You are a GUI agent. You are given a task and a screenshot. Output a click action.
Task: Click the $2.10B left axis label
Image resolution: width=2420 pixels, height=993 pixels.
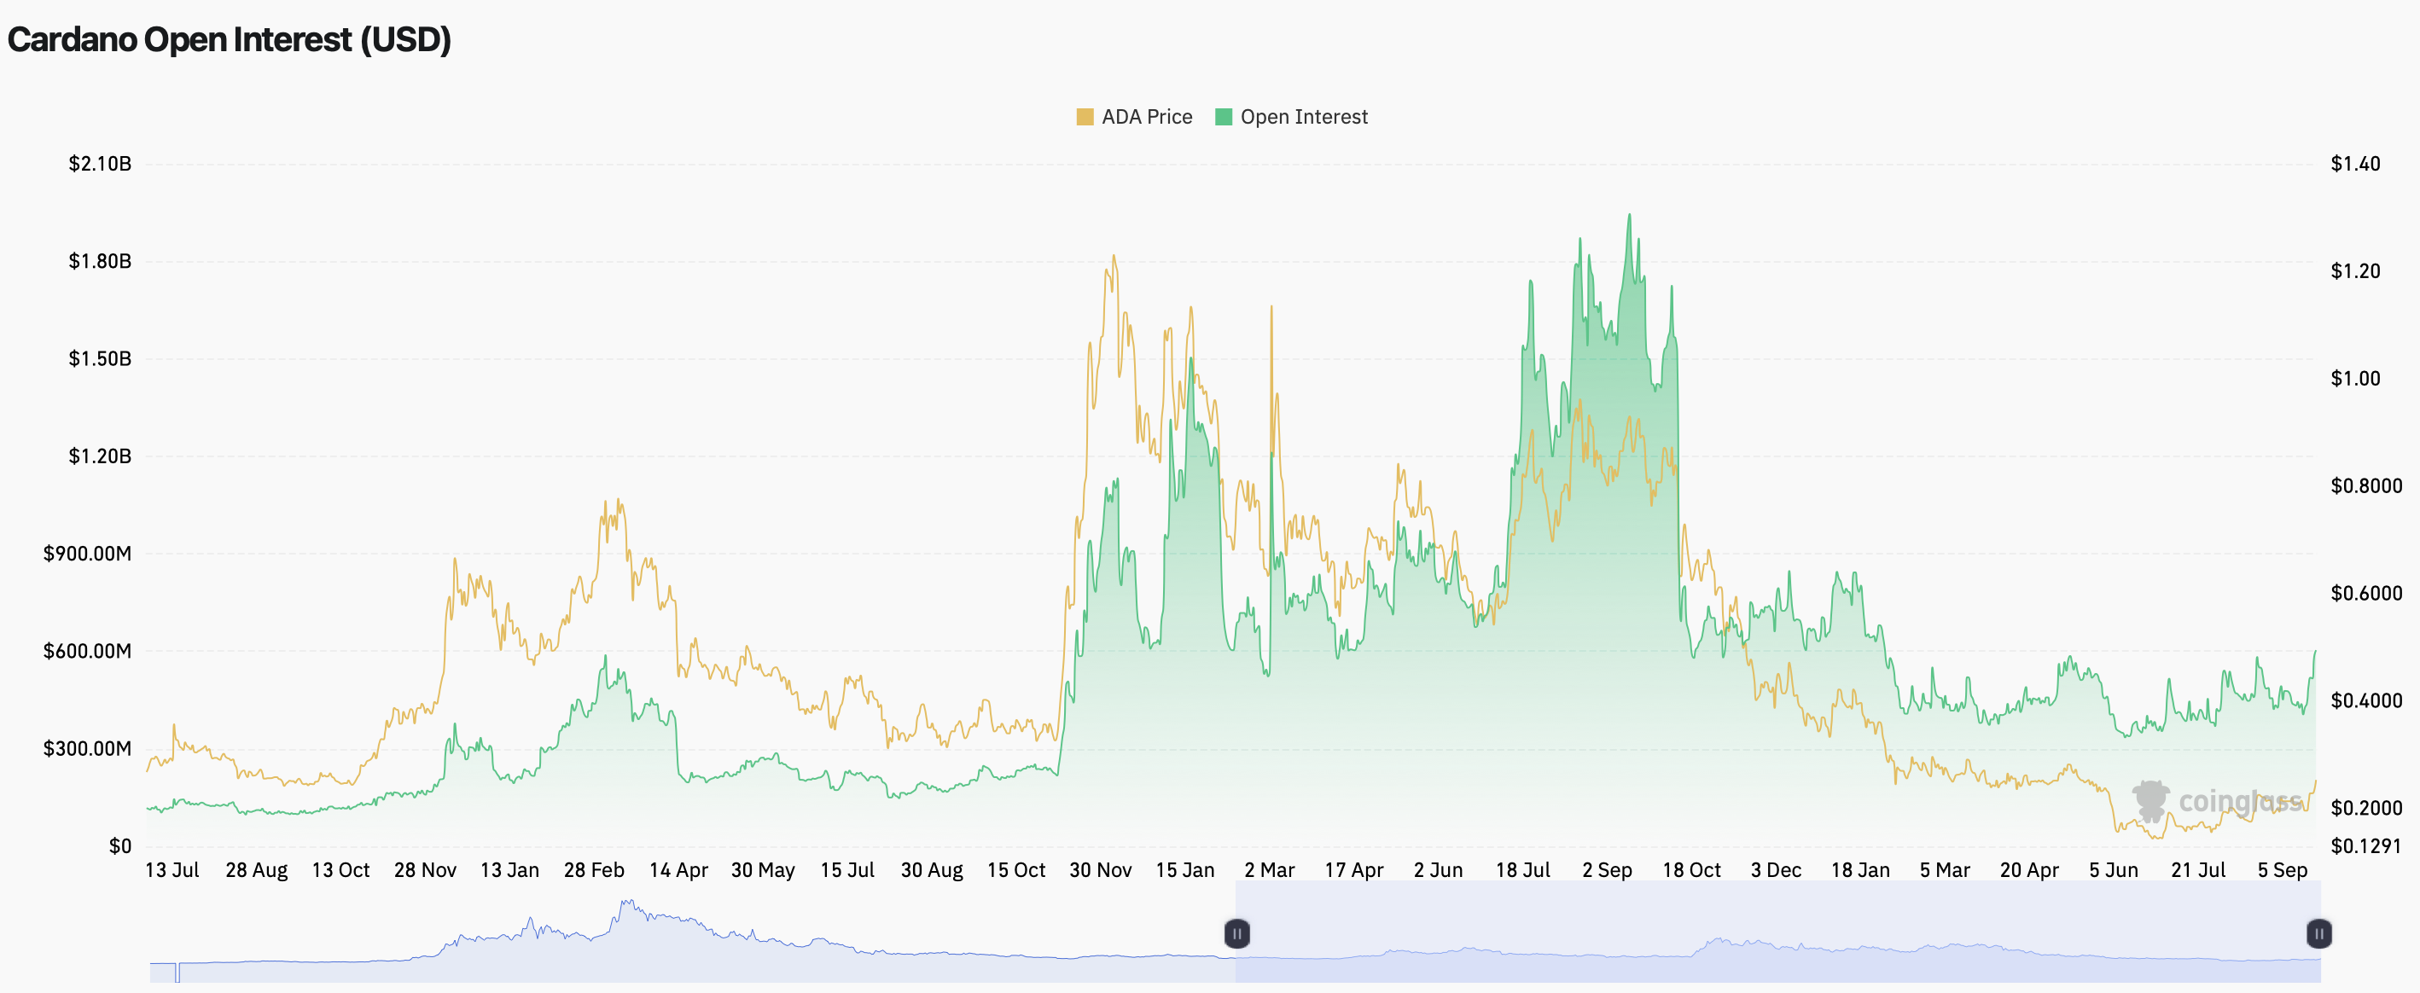click(100, 164)
